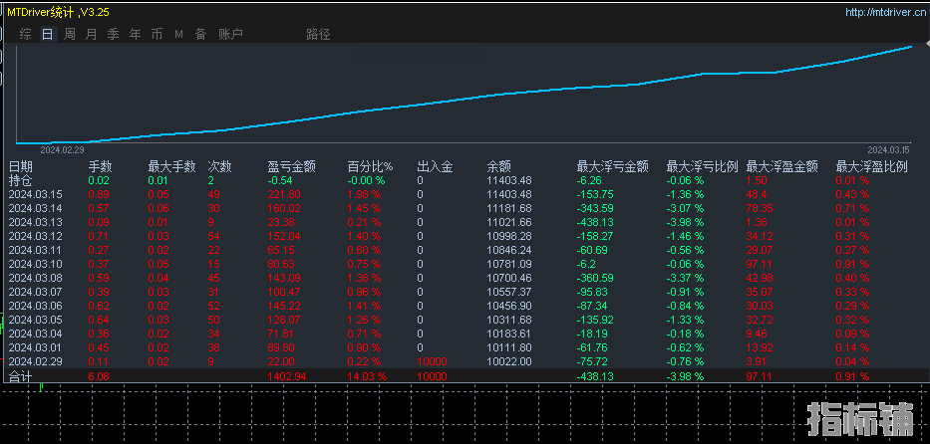Open the 备 notes tab

coord(201,34)
